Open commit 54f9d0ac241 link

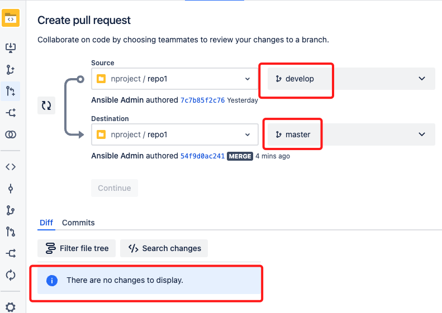point(202,156)
